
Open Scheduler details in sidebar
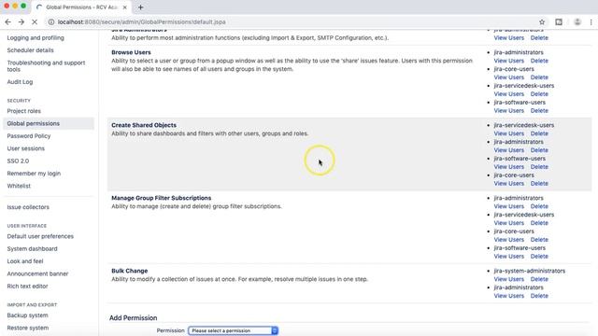(30, 50)
